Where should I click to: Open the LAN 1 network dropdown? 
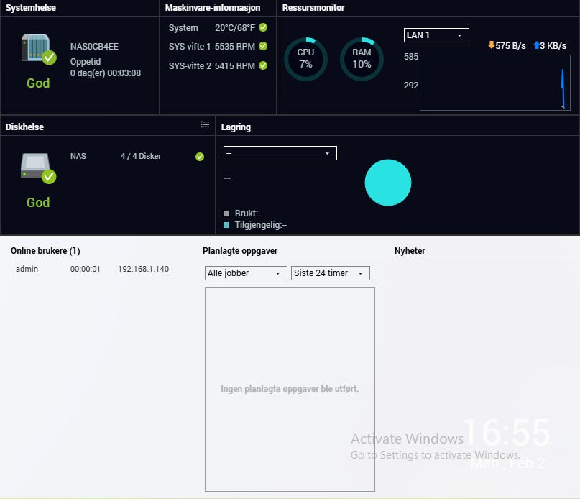(x=436, y=35)
